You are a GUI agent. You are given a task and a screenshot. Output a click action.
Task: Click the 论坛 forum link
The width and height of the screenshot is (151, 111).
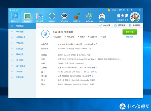(x=114, y=10)
